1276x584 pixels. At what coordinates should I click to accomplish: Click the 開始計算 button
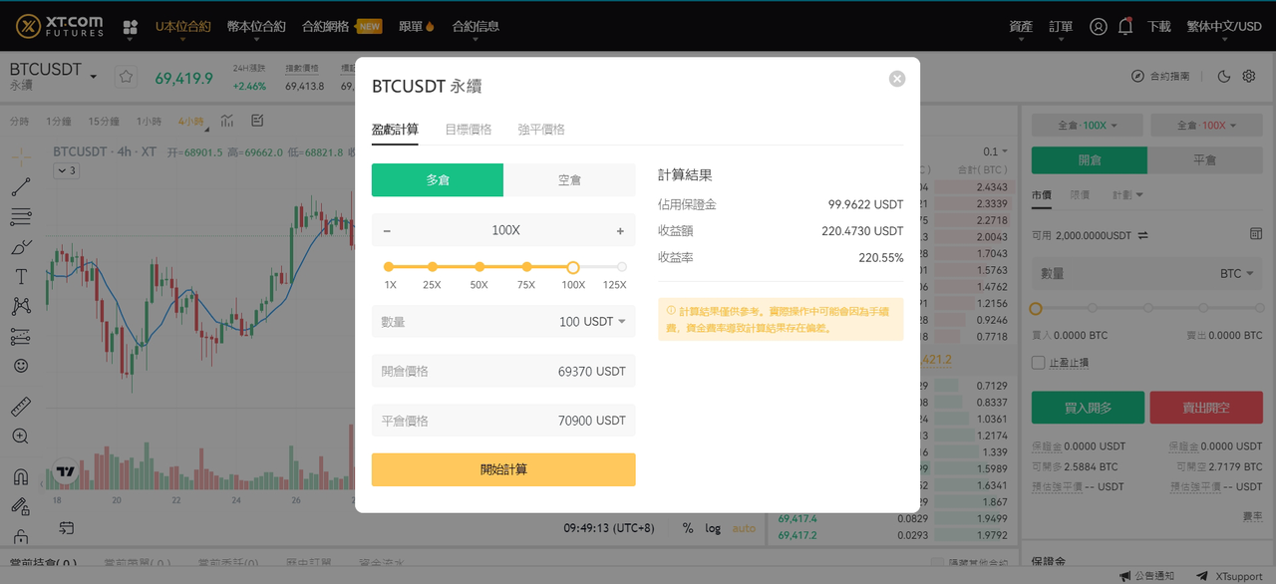[503, 470]
